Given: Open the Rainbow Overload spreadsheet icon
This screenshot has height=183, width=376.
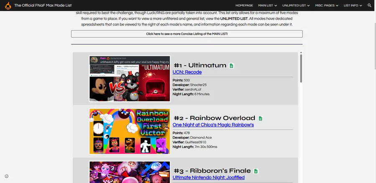Looking at the screenshot, I should pyautogui.click(x=260, y=119).
